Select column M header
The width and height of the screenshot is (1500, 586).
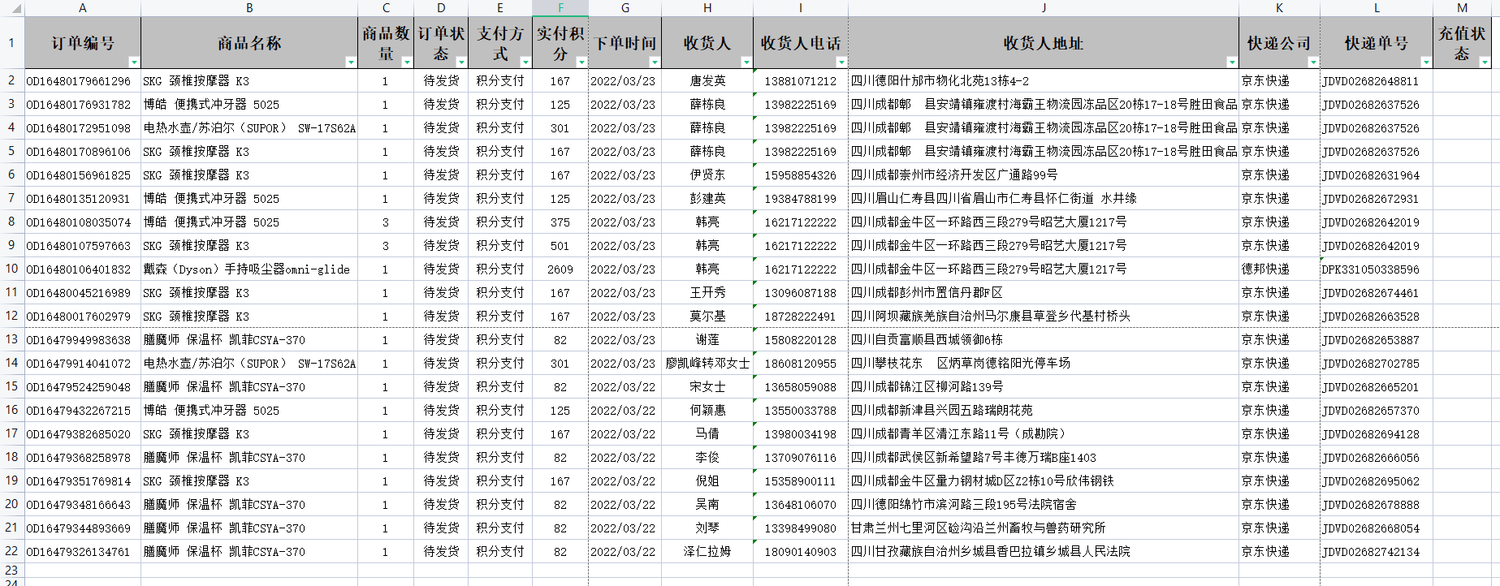point(1462,8)
